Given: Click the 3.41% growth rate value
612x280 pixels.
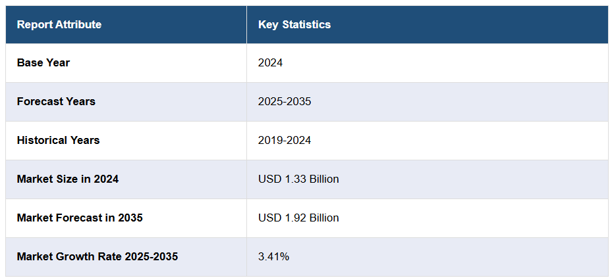Looking at the screenshot, I should (273, 256).
